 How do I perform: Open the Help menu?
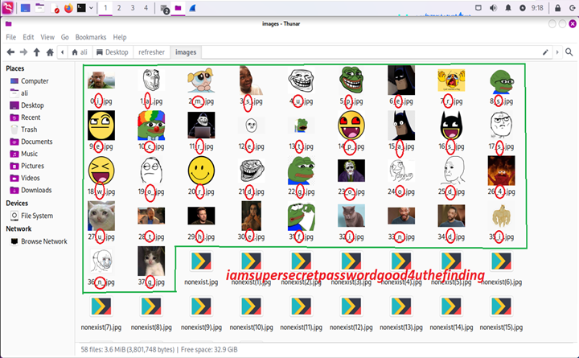[x=120, y=37]
